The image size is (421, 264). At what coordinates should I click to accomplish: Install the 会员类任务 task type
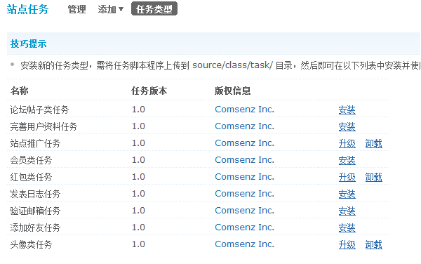click(347, 160)
